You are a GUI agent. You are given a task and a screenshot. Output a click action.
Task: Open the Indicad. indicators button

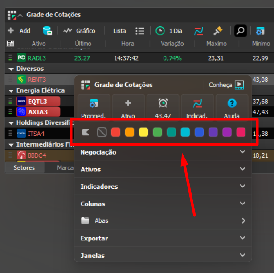[197, 107]
